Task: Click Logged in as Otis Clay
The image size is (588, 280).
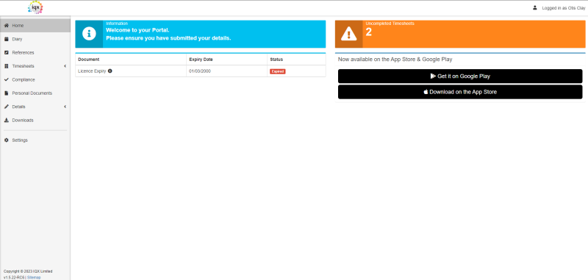Action: click(563, 8)
